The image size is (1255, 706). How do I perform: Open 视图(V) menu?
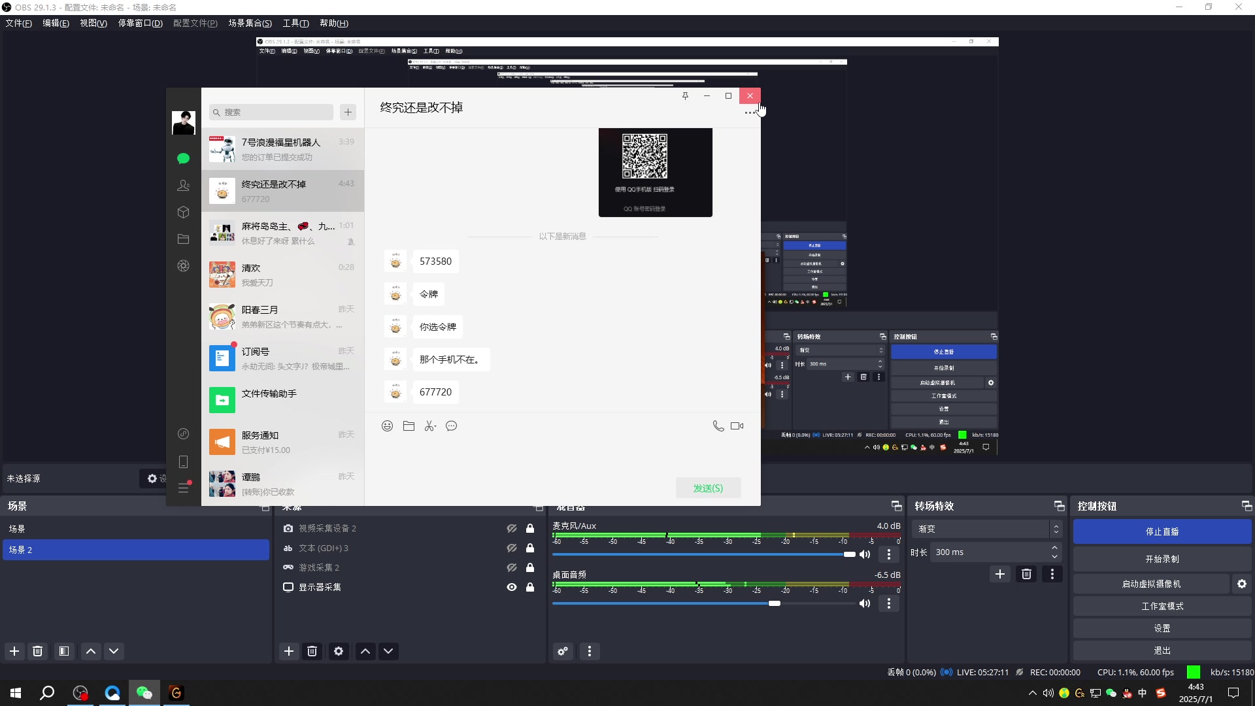[x=93, y=24]
